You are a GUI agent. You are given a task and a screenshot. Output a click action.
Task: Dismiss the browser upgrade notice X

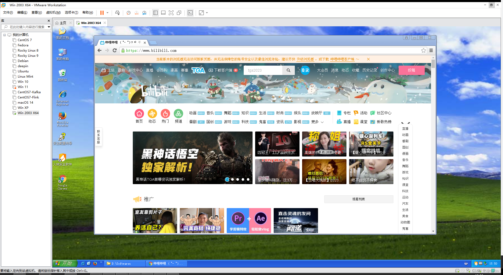point(368,59)
